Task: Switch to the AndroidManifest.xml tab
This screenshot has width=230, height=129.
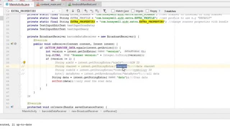Action: click(84, 4)
